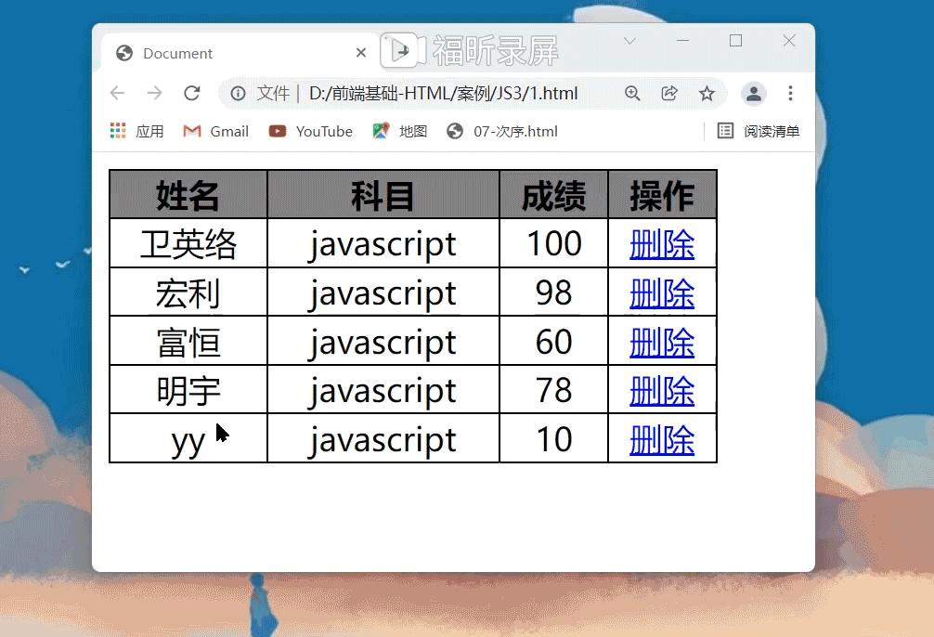The height and width of the screenshot is (637, 934).
Task: Open the YouTube bookmark
Action: click(x=311, y=131)
